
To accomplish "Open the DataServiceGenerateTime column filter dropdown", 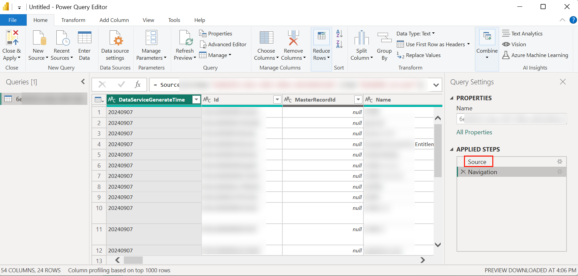I will 196,100.
